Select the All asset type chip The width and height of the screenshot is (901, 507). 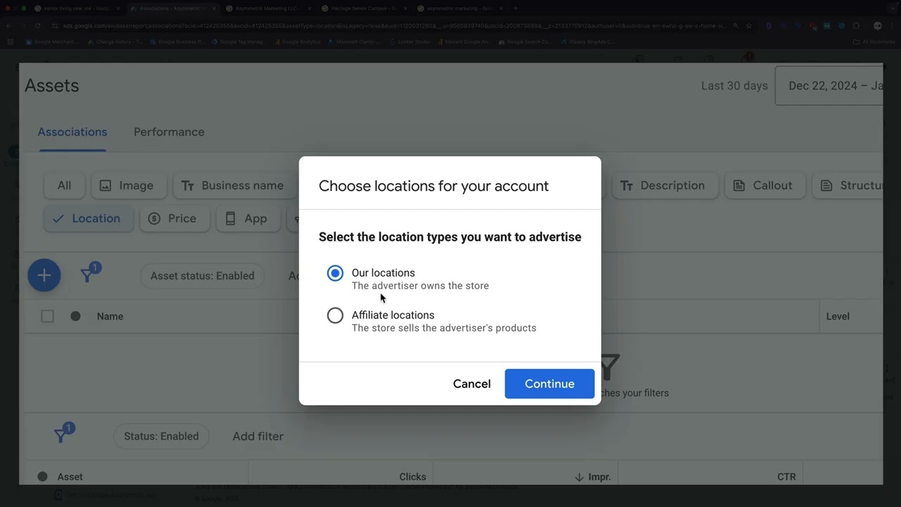tap(64, 185)
